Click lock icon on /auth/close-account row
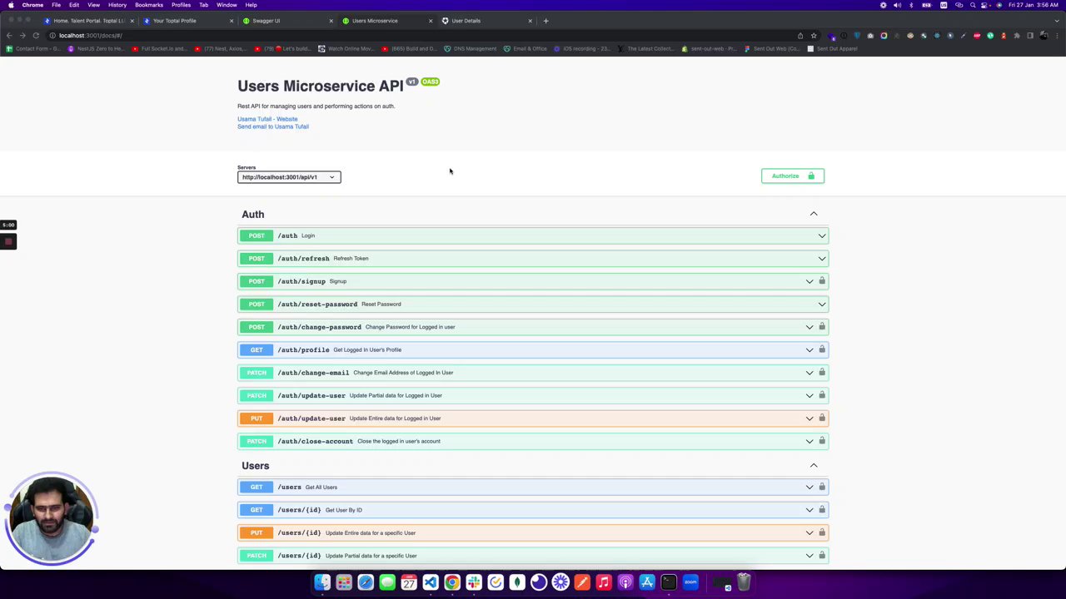Screen dimensions: 1066x599 822,441
